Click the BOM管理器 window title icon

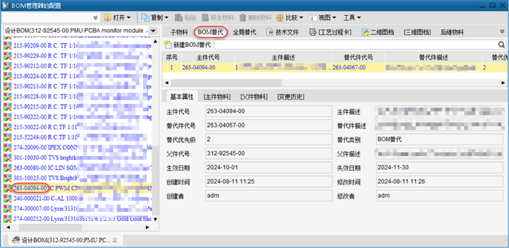pyautogui.click(x=6, y=5)
